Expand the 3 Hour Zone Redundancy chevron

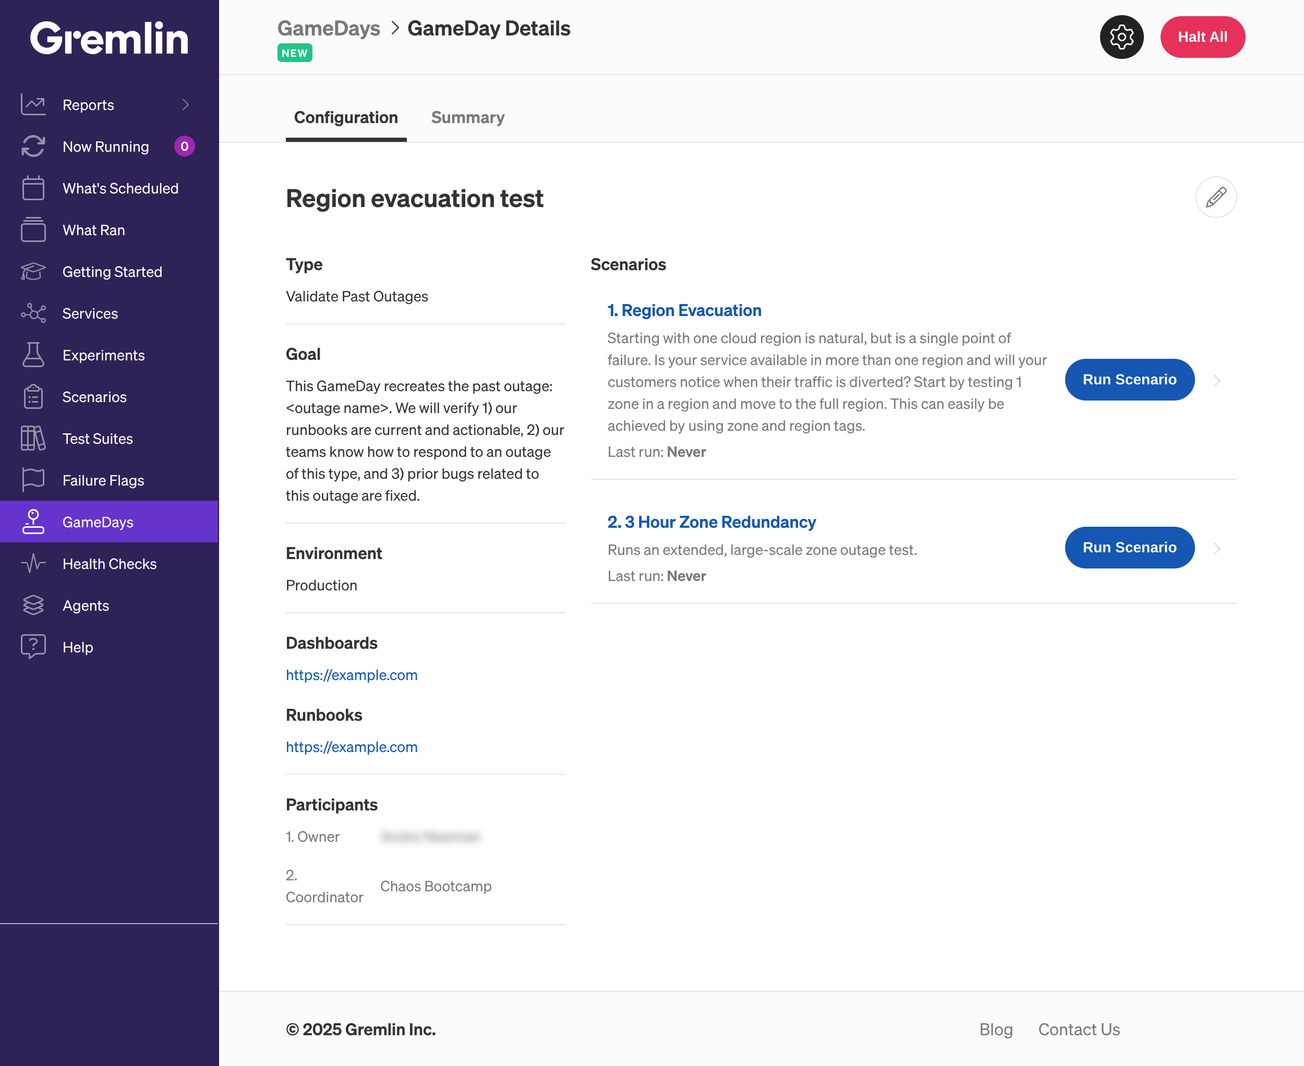[1217, 548]
